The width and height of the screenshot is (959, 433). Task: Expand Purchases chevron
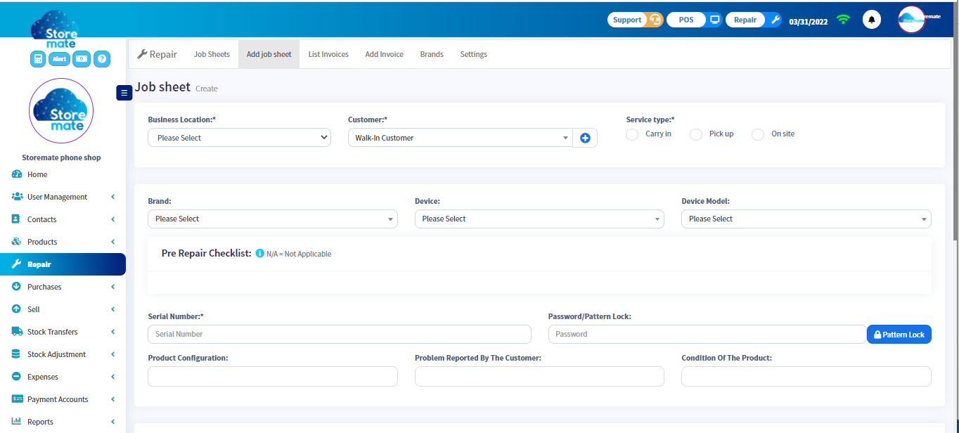[x=112, y=287]
